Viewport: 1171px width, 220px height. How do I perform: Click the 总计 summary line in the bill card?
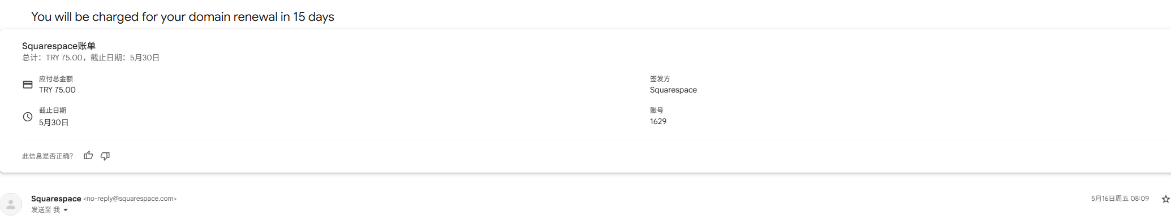click(91, 58)
